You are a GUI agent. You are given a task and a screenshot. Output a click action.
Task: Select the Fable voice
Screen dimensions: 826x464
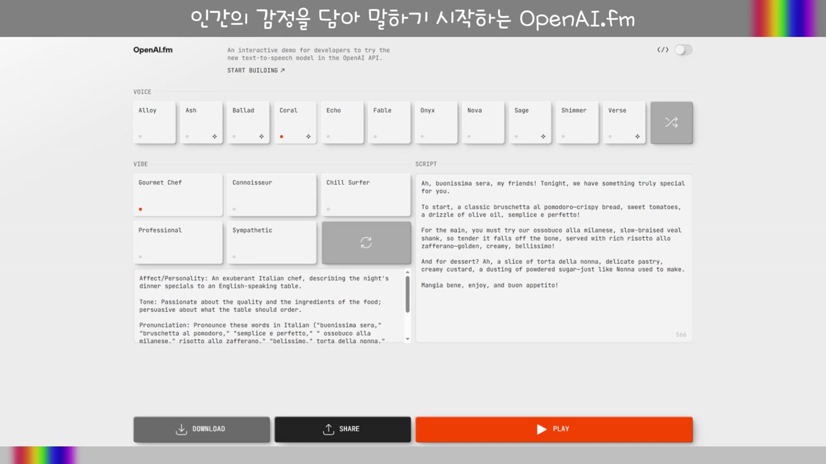389,123
